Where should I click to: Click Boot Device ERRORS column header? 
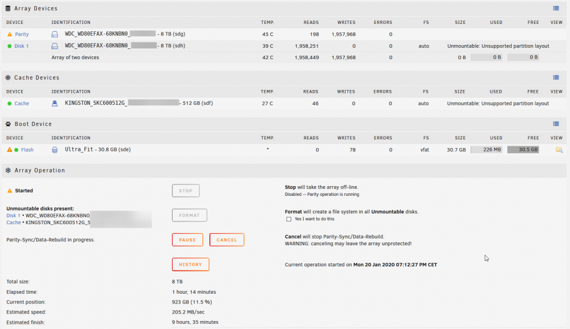(x=383, y=138)
